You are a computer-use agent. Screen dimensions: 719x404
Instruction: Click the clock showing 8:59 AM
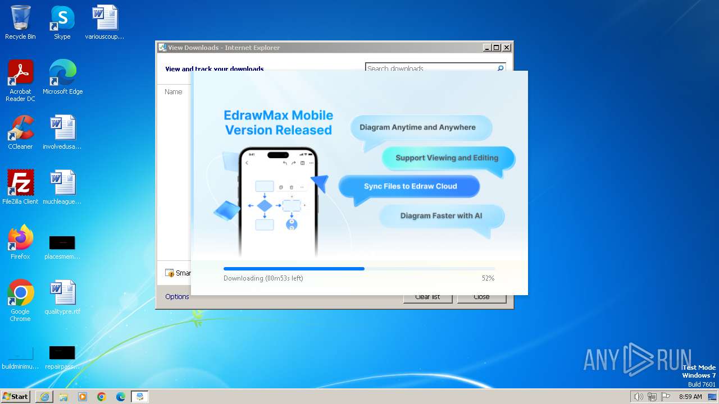tap(690, 397)
